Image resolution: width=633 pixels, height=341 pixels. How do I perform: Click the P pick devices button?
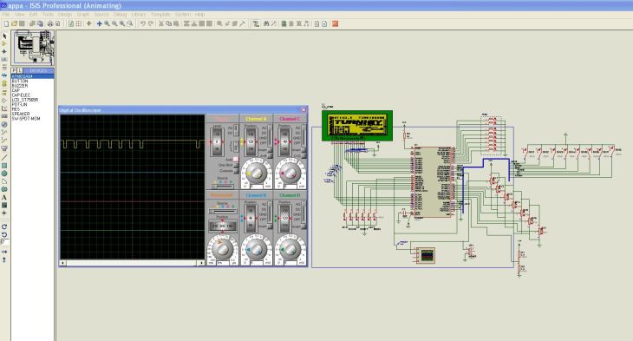(x=14, y=70)
